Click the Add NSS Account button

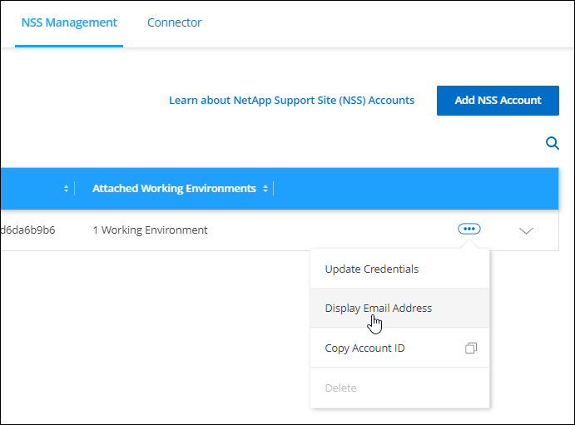pos(498,101)
